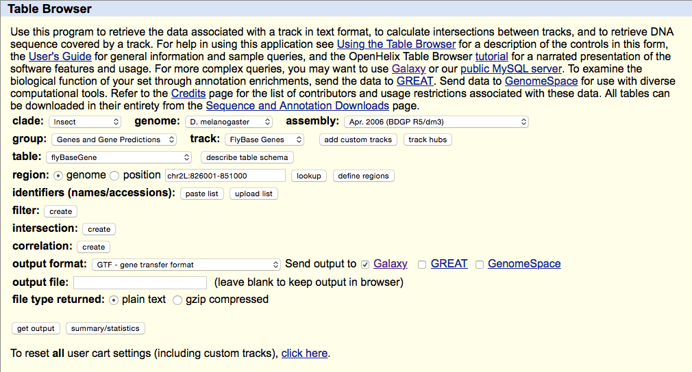Select the genome region radio button
692x372 pixels.
pos(58,175)
